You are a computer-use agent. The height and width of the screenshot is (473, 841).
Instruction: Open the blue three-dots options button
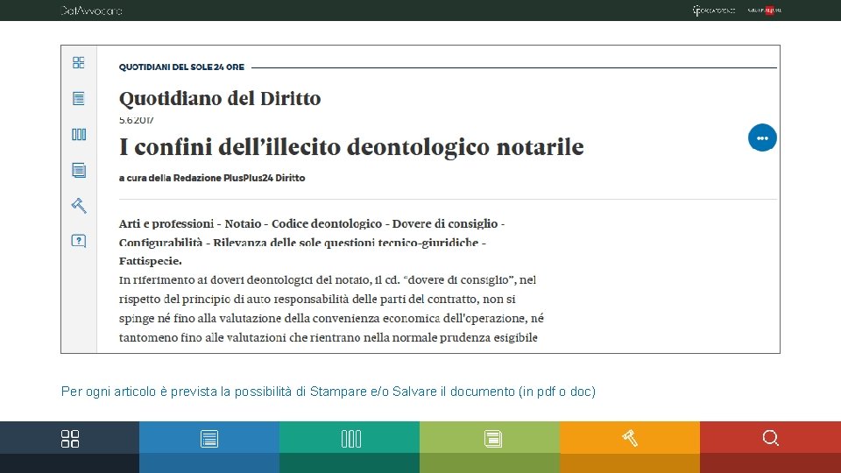coord(762,138)
